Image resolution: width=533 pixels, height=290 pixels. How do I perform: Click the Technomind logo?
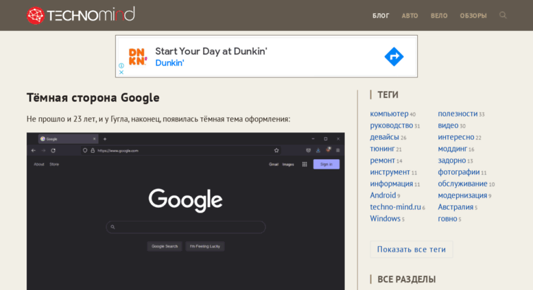81,15
